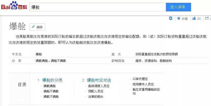Open the 口岸代理应 contents link

pos(140,79)
